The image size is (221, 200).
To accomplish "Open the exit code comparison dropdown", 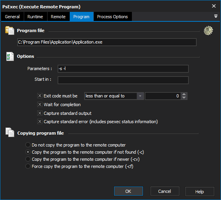I will tap(140, 96).
